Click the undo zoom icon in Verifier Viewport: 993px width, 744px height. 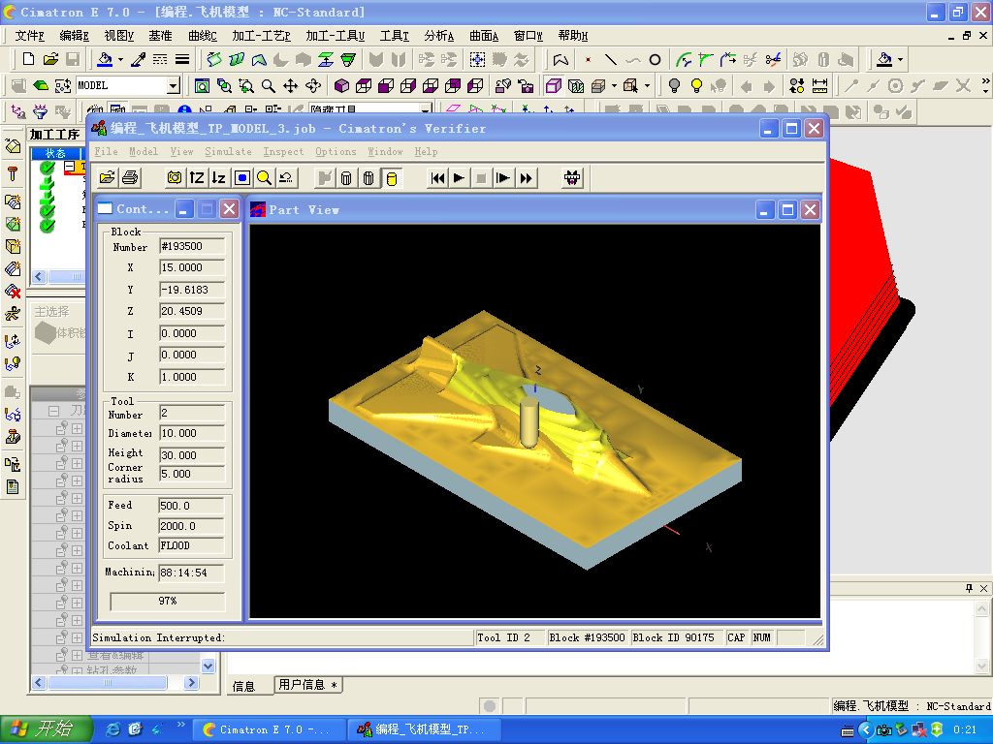286,178
